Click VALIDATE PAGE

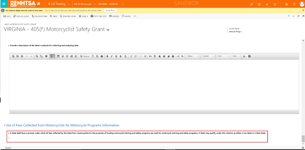(39, 16)
